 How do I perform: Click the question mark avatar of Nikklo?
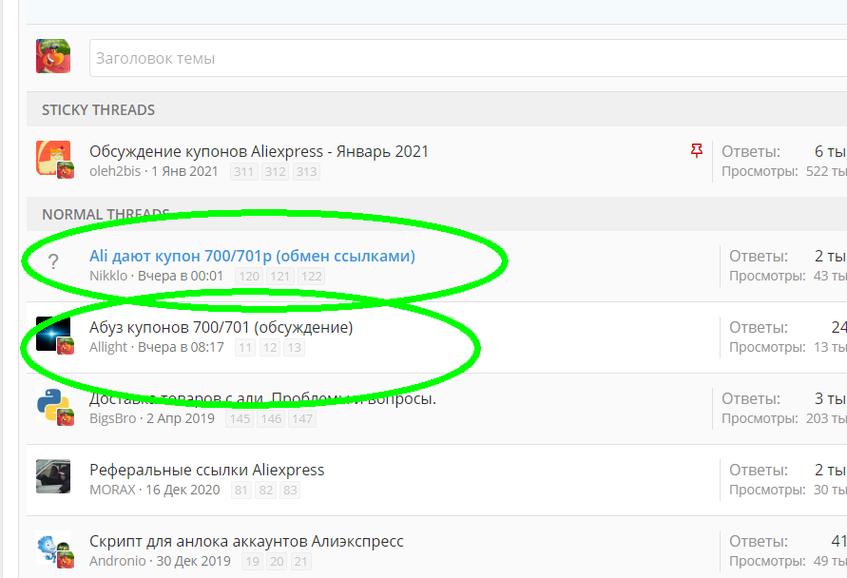pos(53,262)
